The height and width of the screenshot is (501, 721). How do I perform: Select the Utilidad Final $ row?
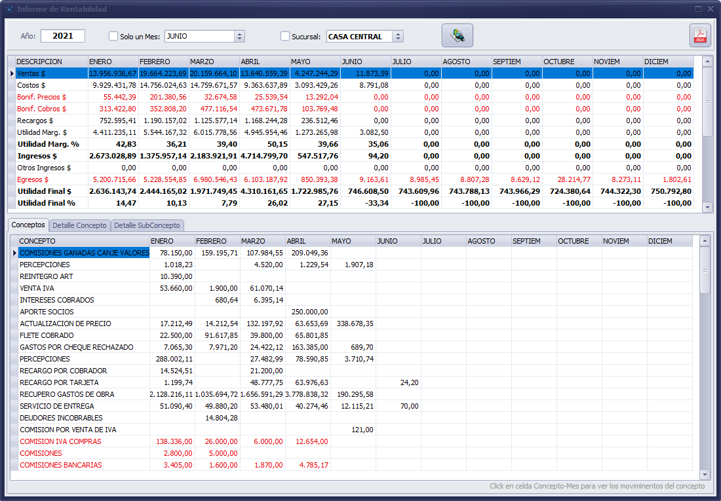pos(45,191)
